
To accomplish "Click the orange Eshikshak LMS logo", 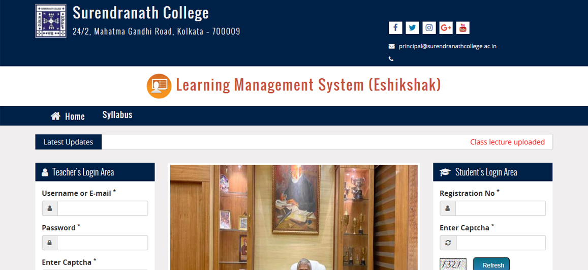I will click(159, 86).
